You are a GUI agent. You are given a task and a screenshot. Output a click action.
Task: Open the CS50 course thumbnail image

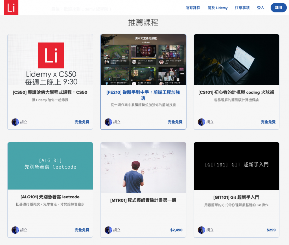point(50,60)
